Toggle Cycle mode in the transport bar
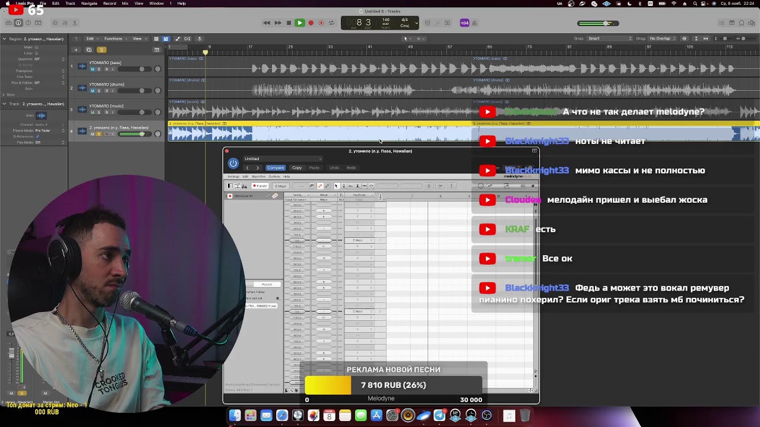760x427 pixels. pyautogui.click(x=332, y=23)
